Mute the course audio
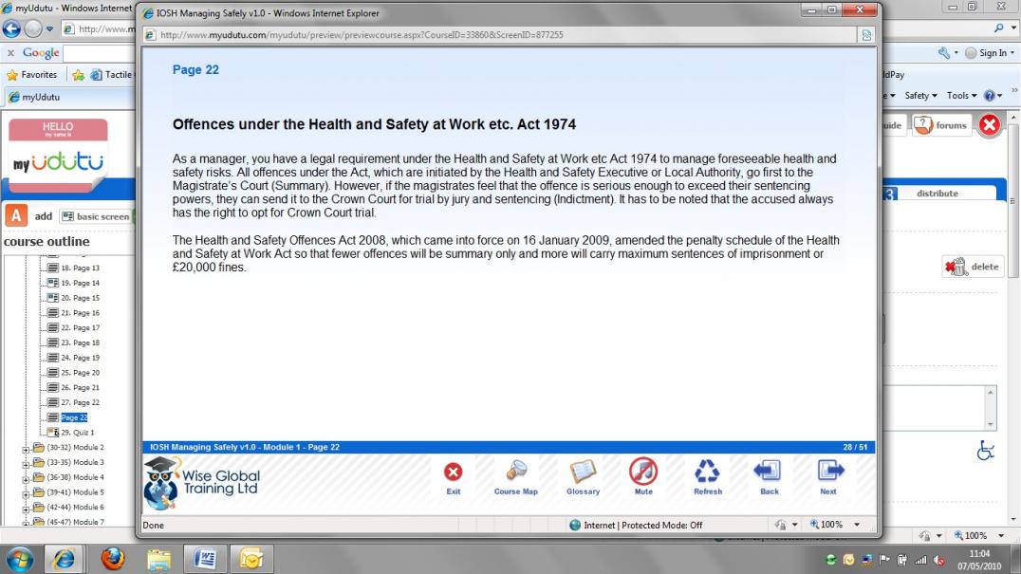Viewport: 1021px width, 574px height. (x=643, y=477)
